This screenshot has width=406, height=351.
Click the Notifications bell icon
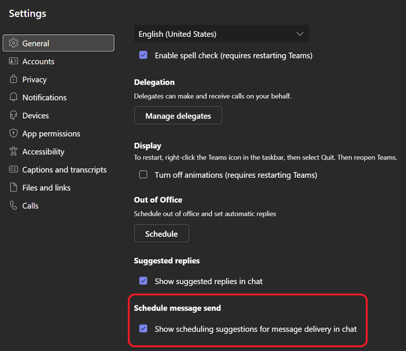(14, 97)
